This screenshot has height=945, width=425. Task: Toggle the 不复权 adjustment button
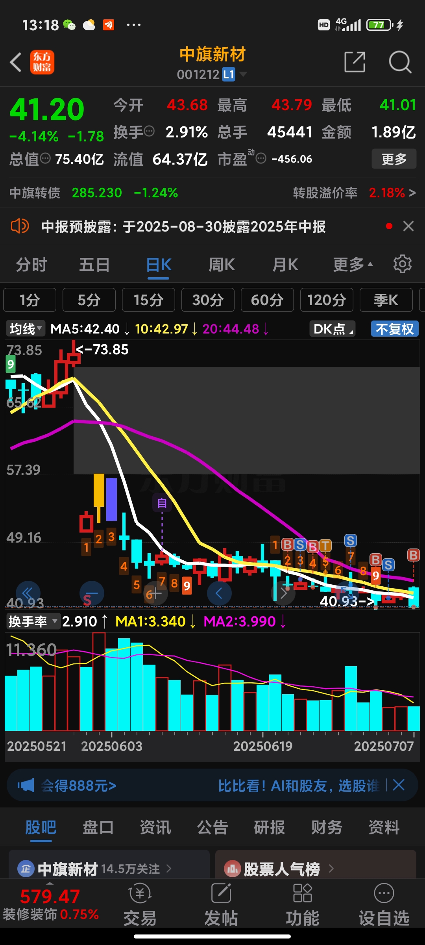[x=395, y=329]
